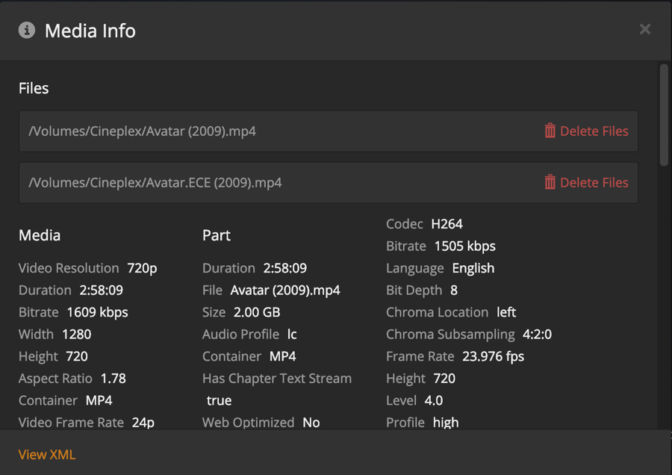This screenshot has width=672, height=475.
Task: Select the Size value 2.00 GB
Action: click(257, 312)
